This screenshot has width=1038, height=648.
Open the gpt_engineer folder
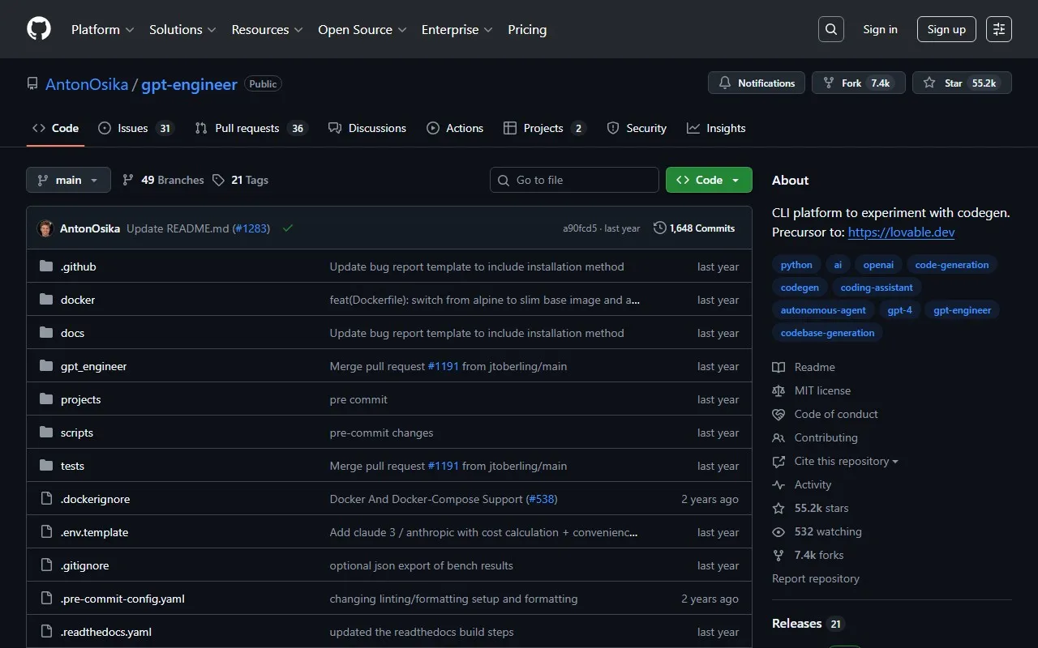pyautogui.click(x=93, y=366)
